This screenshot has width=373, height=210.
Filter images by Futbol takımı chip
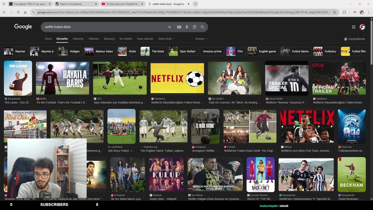296,51
